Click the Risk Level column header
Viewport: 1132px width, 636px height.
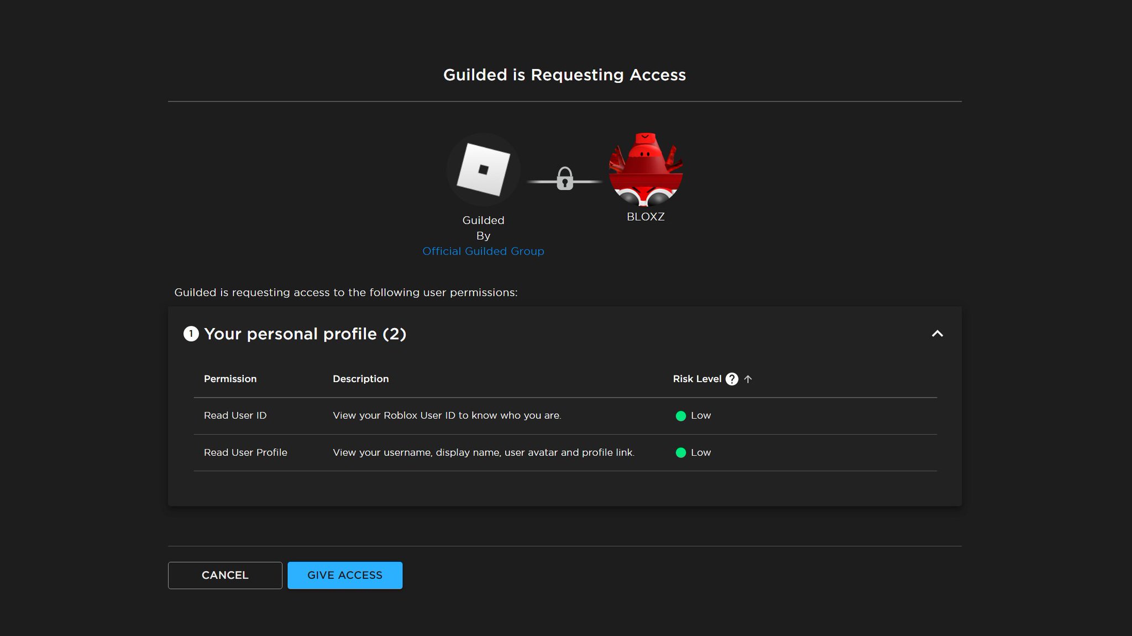(x=697, y=379)
